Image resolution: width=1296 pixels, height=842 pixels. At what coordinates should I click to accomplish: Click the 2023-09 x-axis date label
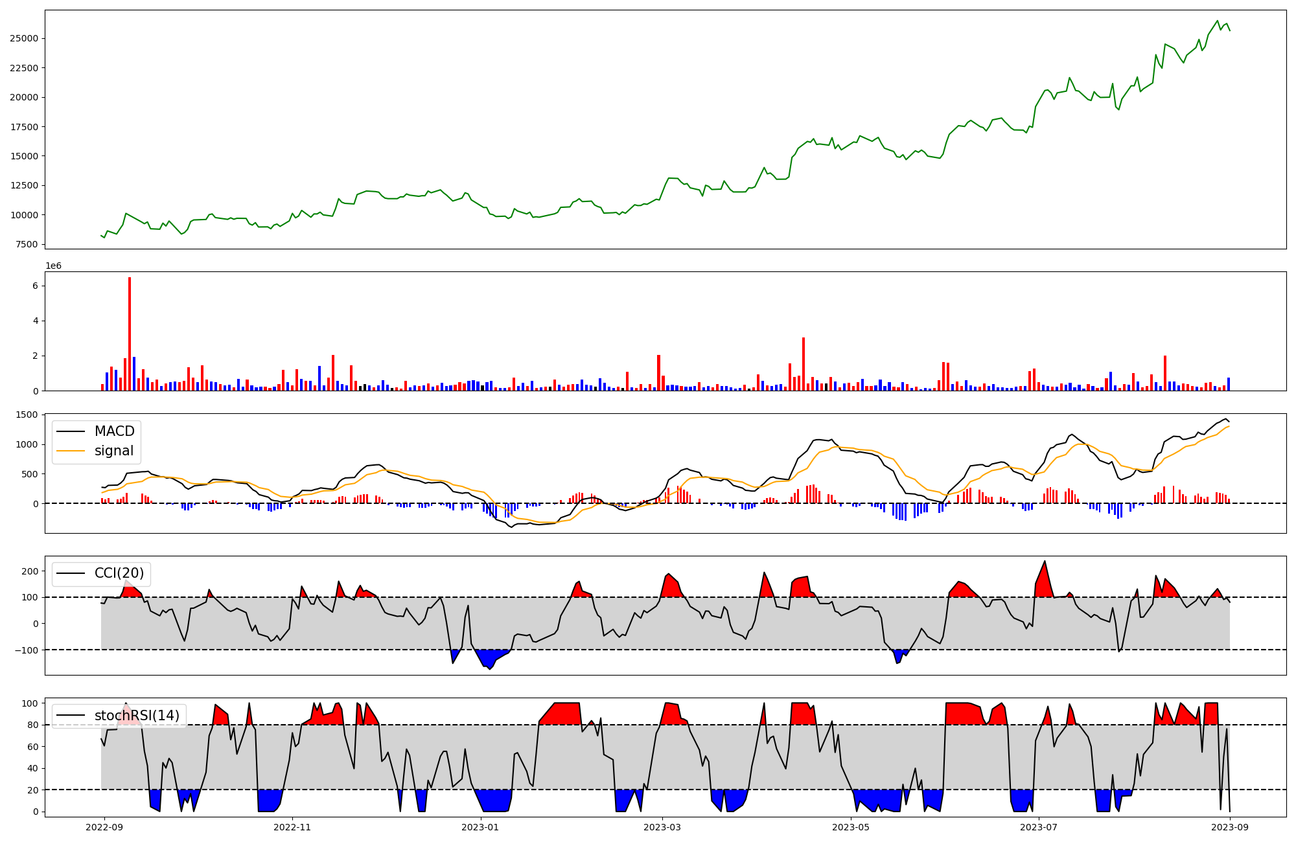pyautogui.click(x=1230, y=827)
